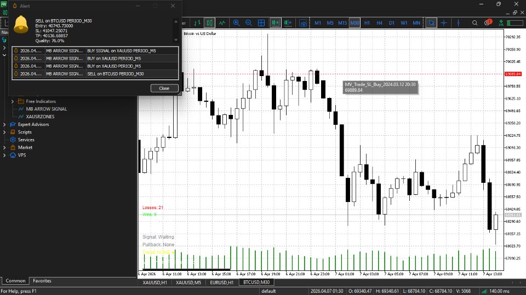
Task: Switch timeframe to M5
Action: tap(330, 23)
